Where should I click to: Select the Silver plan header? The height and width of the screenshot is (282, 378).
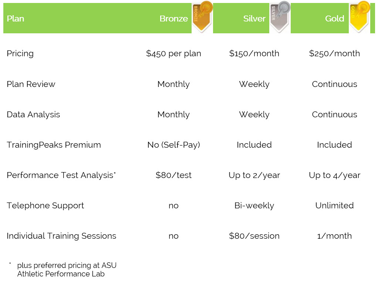(254, 19)
